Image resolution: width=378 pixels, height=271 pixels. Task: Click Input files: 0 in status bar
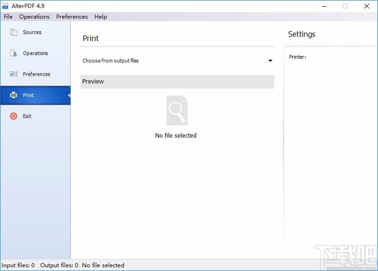coord(18,265)
